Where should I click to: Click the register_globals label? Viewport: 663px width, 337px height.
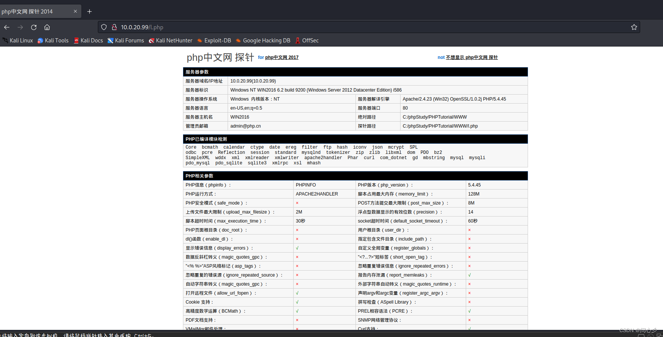(396, 248)
